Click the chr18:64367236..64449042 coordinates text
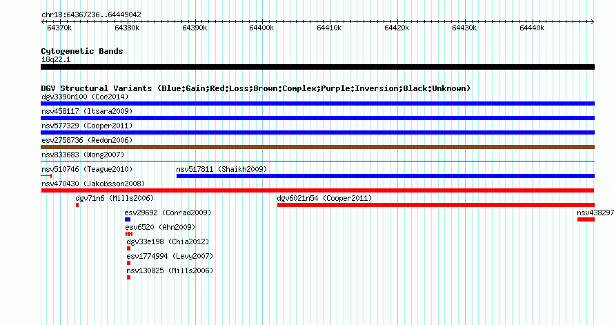This screenshot has height=325, width=614. coord(91,14)
